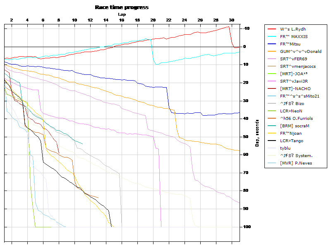Click ^h56 O.Furriols legend entry
This screenshot has width=331, height=248.
click(x=296, y=118)
